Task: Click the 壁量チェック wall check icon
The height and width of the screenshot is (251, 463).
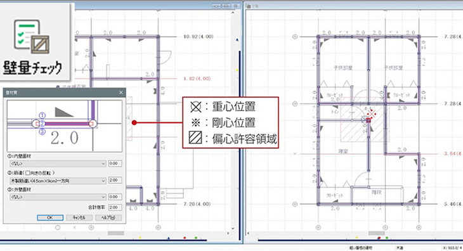Action: click(32, 37)
